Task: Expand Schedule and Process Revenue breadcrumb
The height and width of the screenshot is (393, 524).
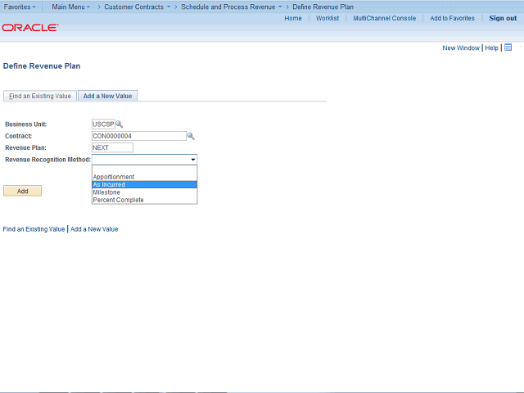Action: [x=231, y=7]
